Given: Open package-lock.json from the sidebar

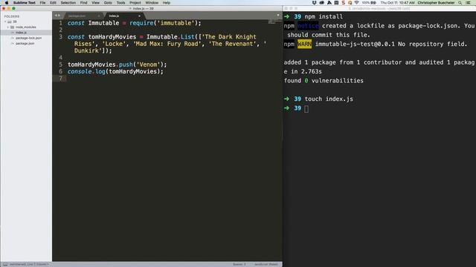Looking at the screenshot, I should [28, 38].
